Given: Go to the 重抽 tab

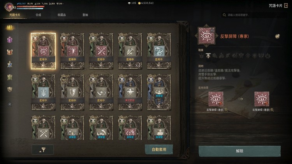Looking at the screenshot, I should click(x=85, y=15).
